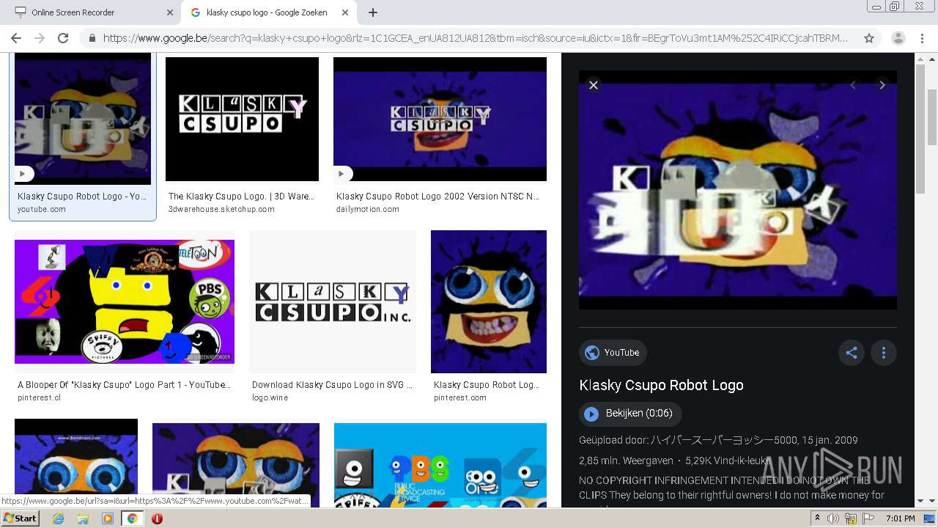Click play badge on youtube.com thumbnail
This screenshot has height=528, width=938.
point(23,174)
